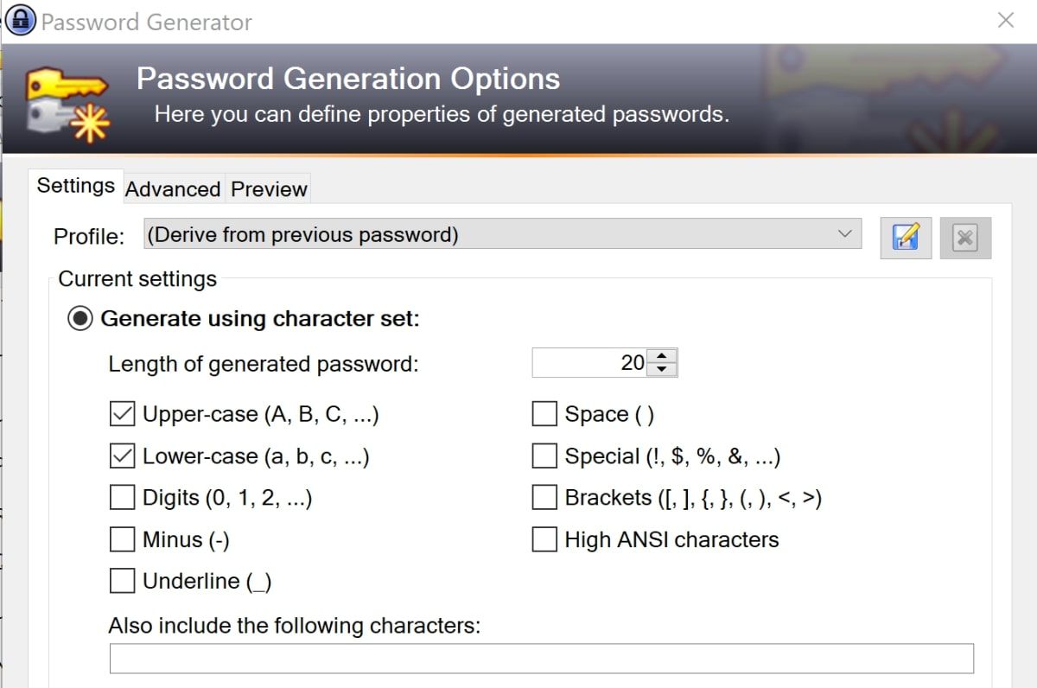This screenshot has height=688, width=1037.
Task: Click the KeePass lock icon in title bar
Action: (20, 21)
